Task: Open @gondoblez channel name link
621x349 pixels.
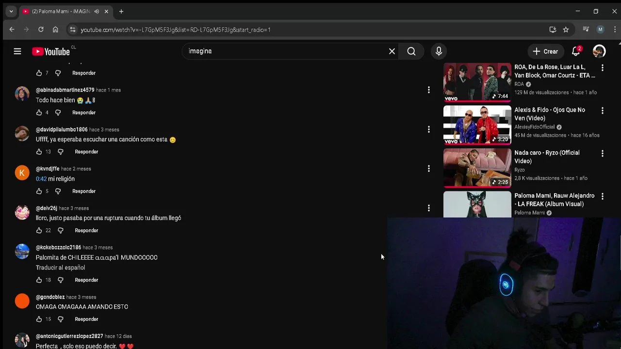Action: click(50, 297)
